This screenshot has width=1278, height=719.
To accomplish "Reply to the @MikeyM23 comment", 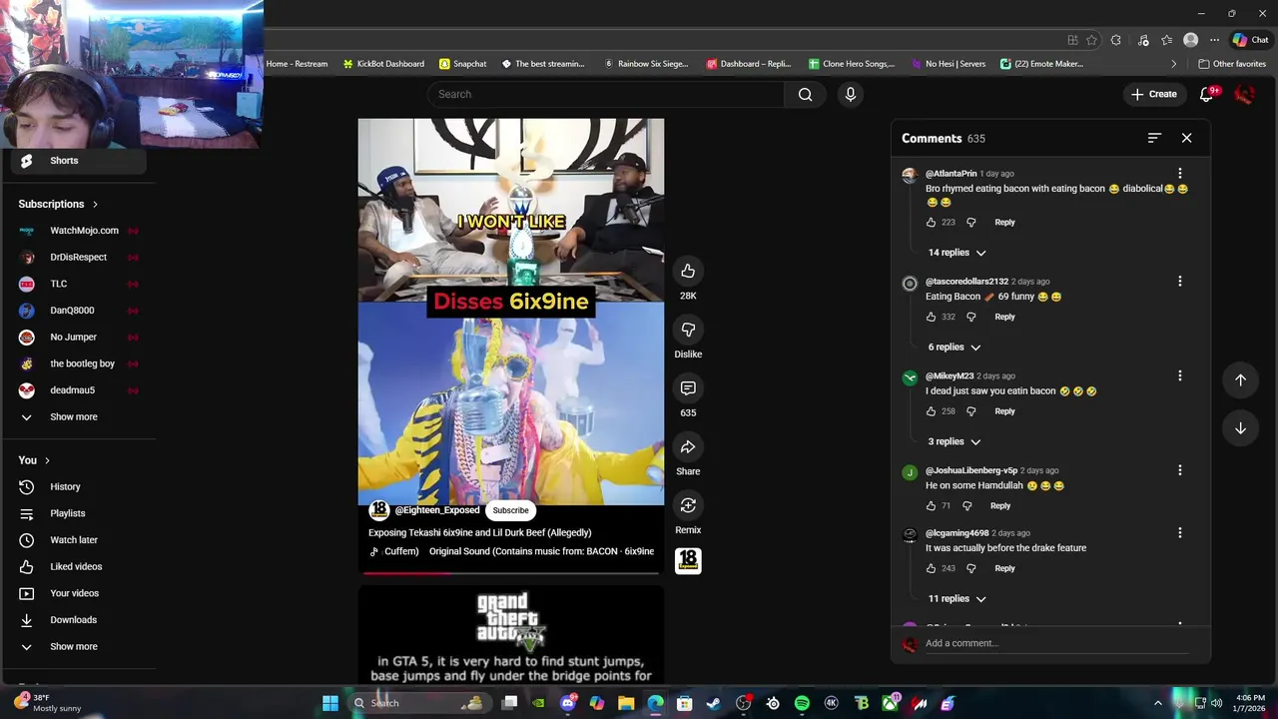I will tap(1004, 411).
